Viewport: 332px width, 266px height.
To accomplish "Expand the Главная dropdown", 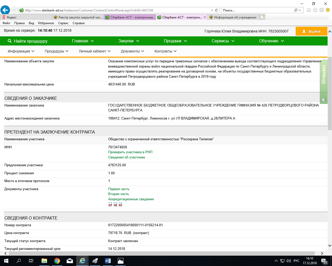I will [83, 41].
